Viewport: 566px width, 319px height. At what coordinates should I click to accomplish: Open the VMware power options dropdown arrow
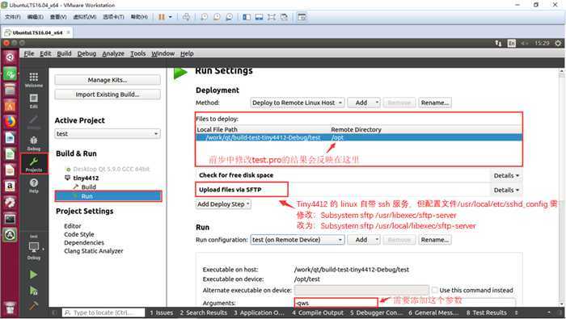pos(171,17)
